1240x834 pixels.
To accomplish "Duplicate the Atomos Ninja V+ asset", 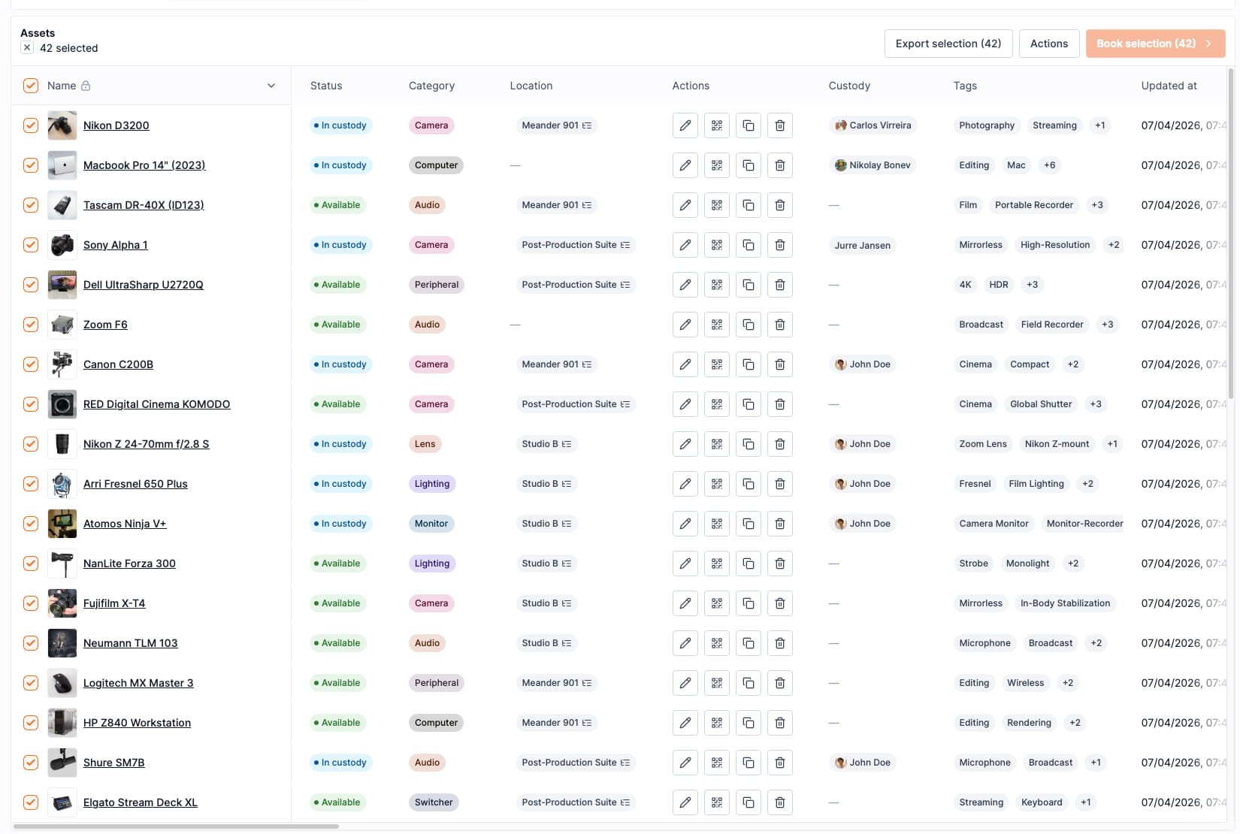I will [x=748, y=524].
